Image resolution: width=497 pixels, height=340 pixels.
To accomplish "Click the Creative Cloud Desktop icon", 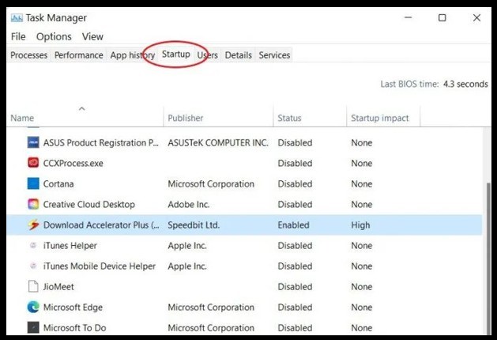I will pos(33,204).
